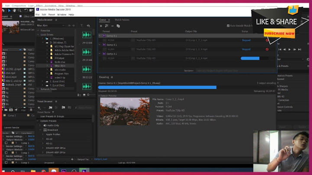The width and height of the screenshot is (312, 175).
Task: Click YouTube 720p HD preset of Comp 3_2_4.mp4
Action: 146,58
